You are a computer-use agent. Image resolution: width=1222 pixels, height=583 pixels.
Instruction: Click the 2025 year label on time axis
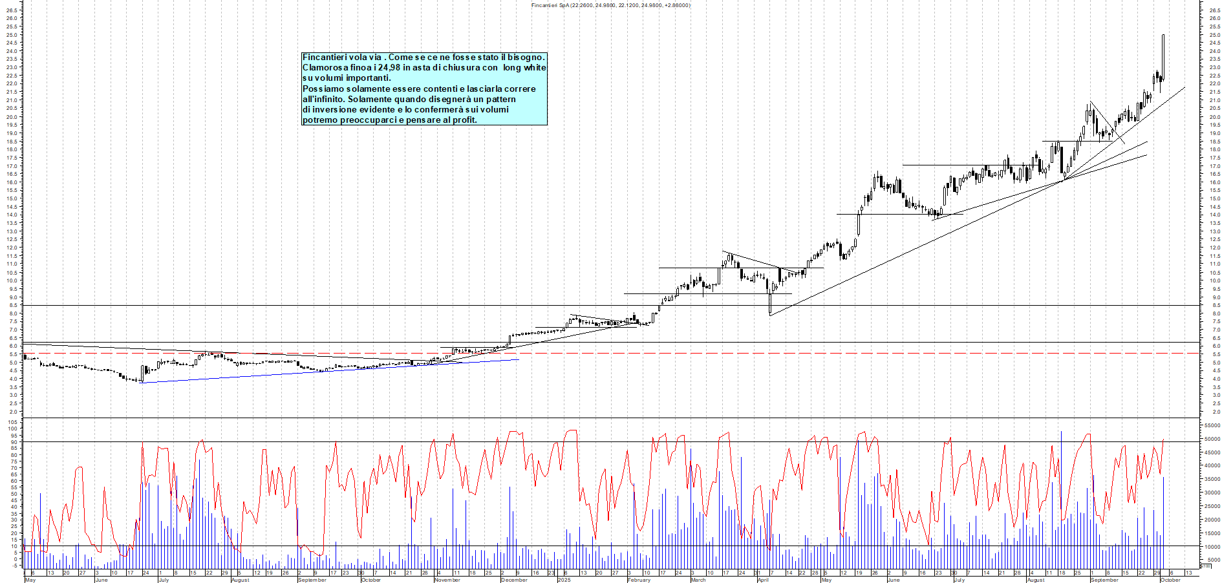point(564,580)
